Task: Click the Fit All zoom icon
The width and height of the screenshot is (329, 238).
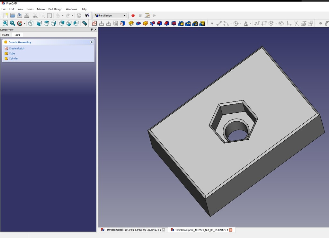Action: [x=5, y=23]
